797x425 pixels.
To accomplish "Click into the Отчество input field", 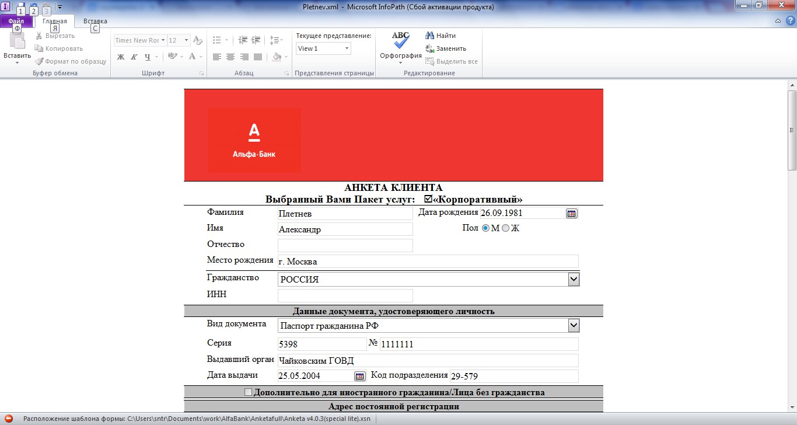I will click(x=345, y=245).
